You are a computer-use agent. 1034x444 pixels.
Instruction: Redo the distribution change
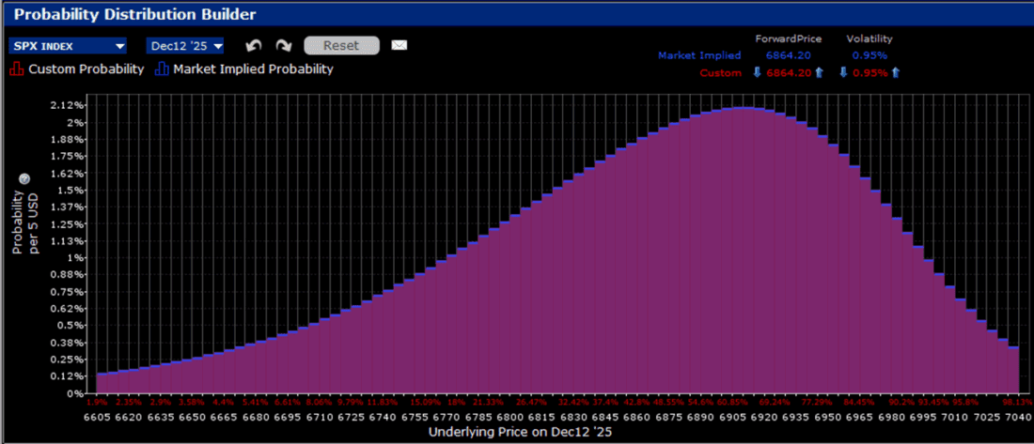click(284, 45)
